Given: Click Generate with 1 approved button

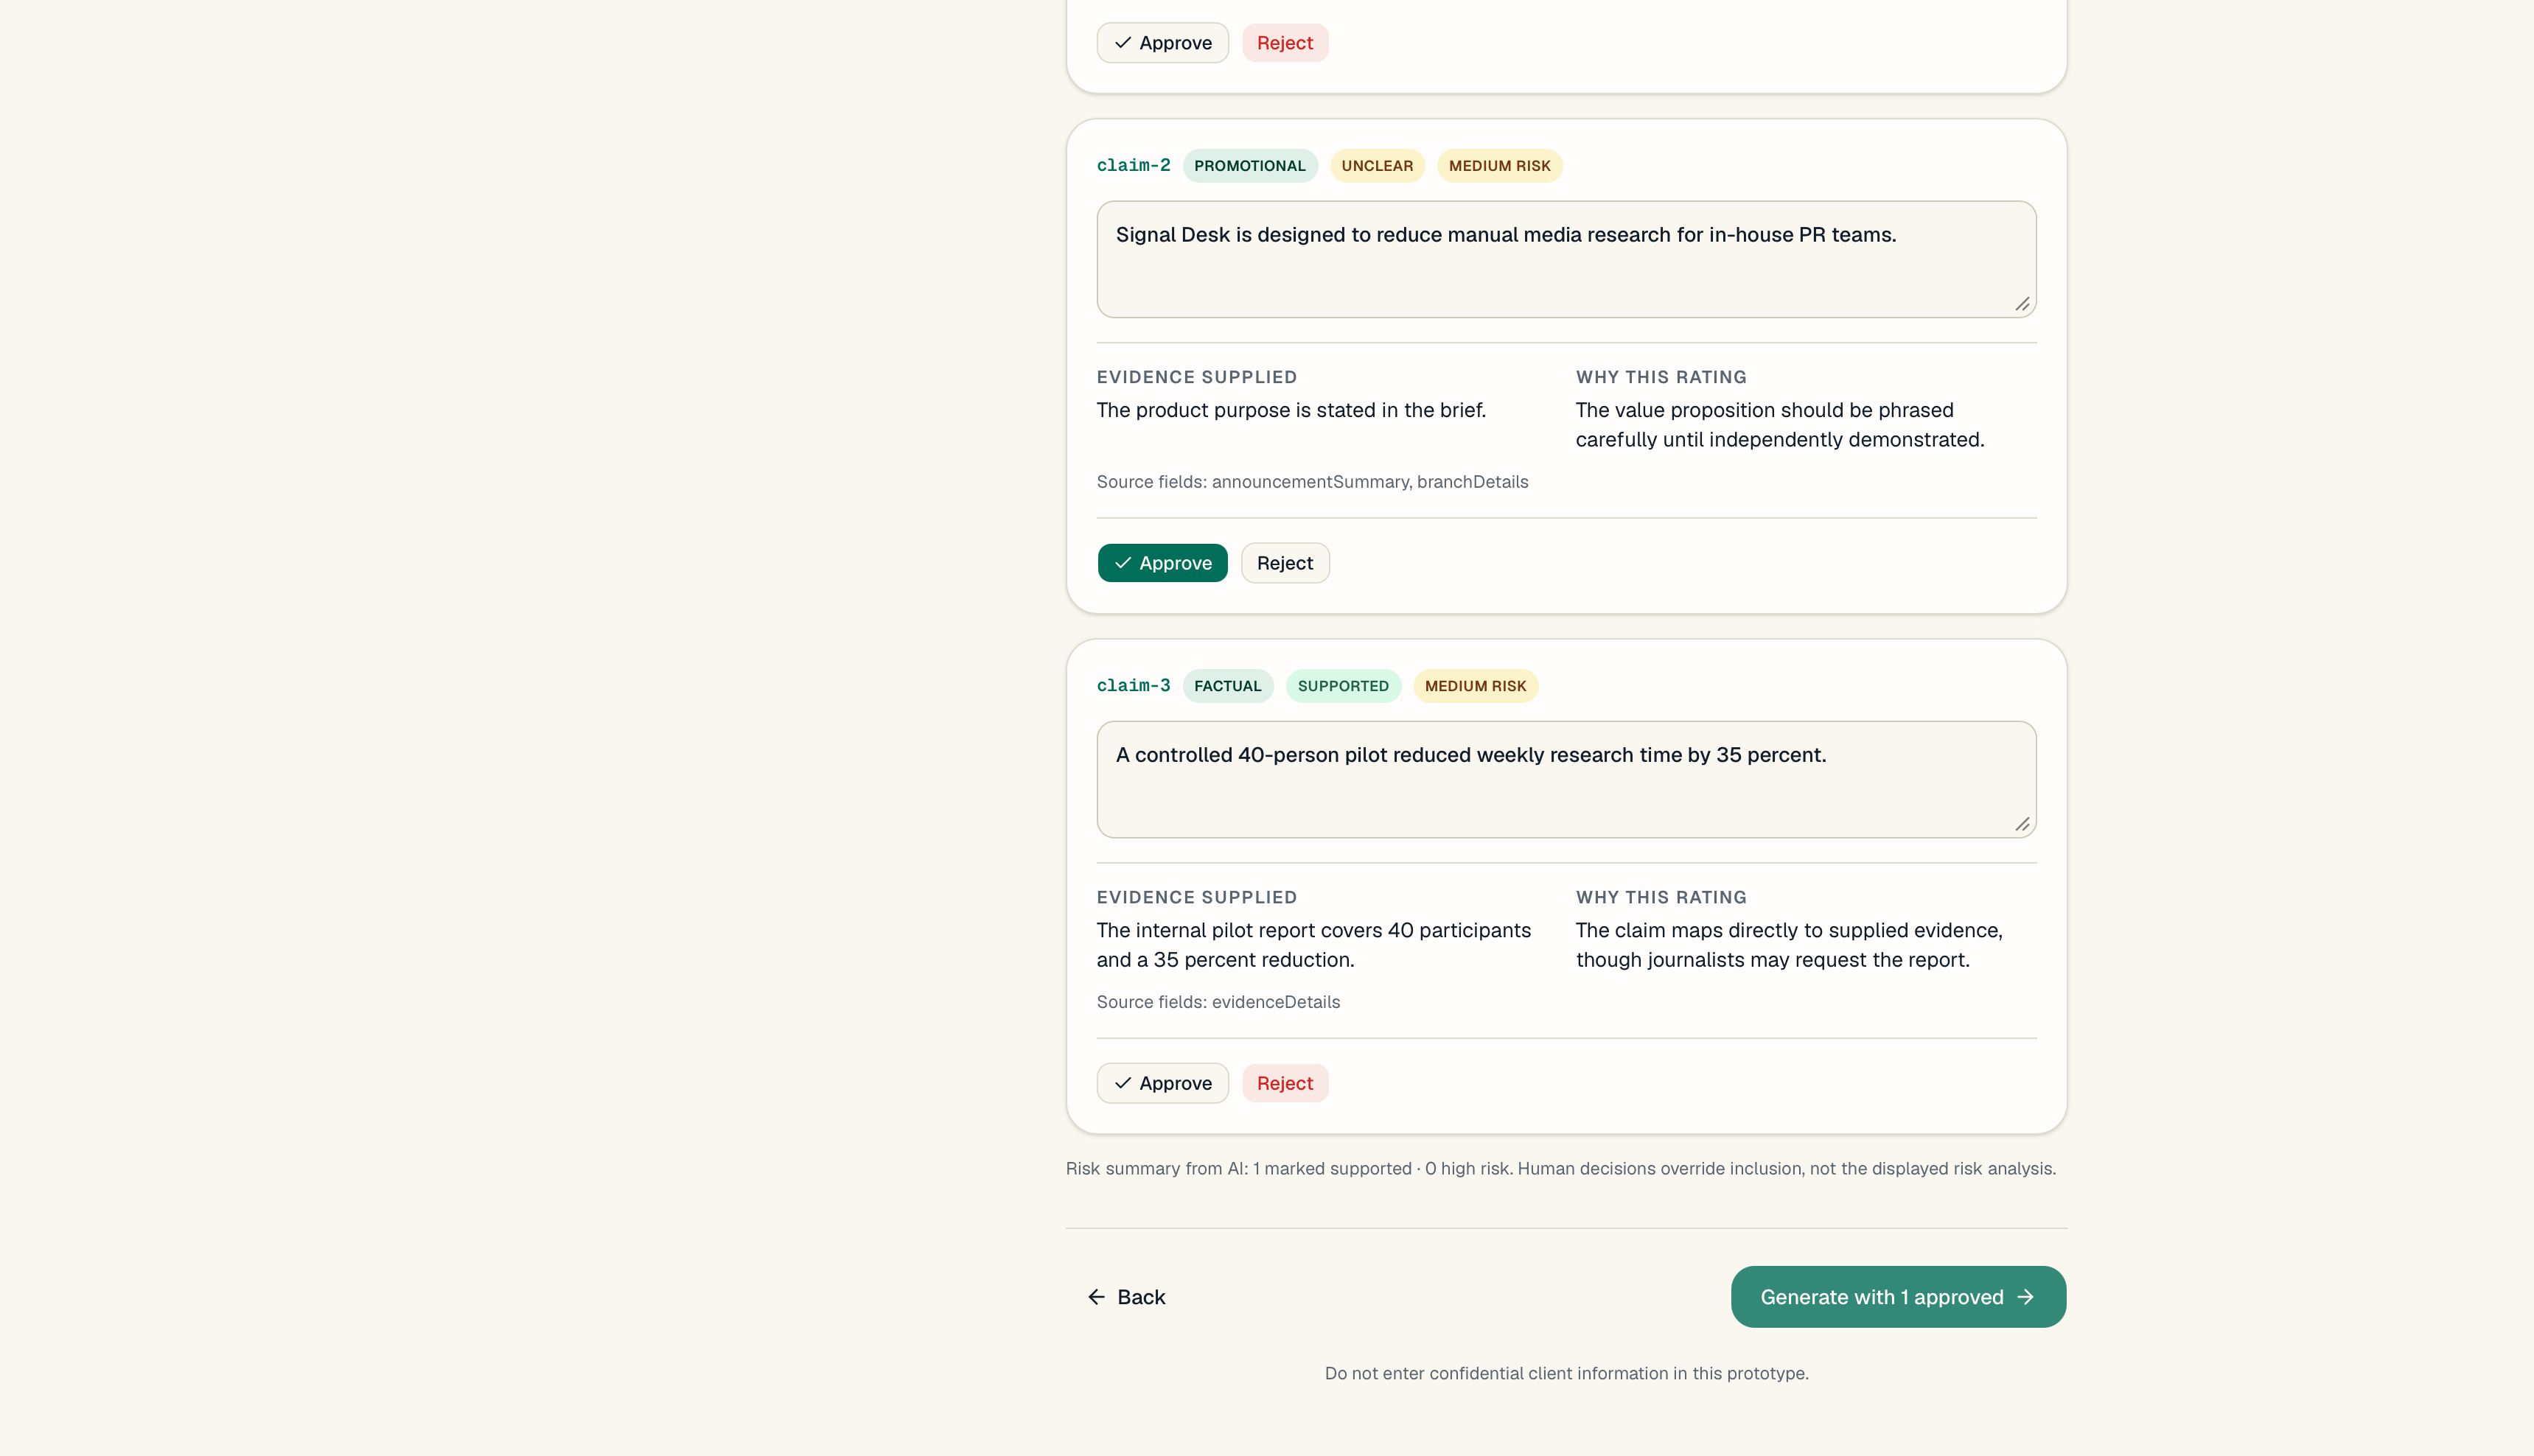Looking at the screenshot, I should (x=1898, y=1297).
